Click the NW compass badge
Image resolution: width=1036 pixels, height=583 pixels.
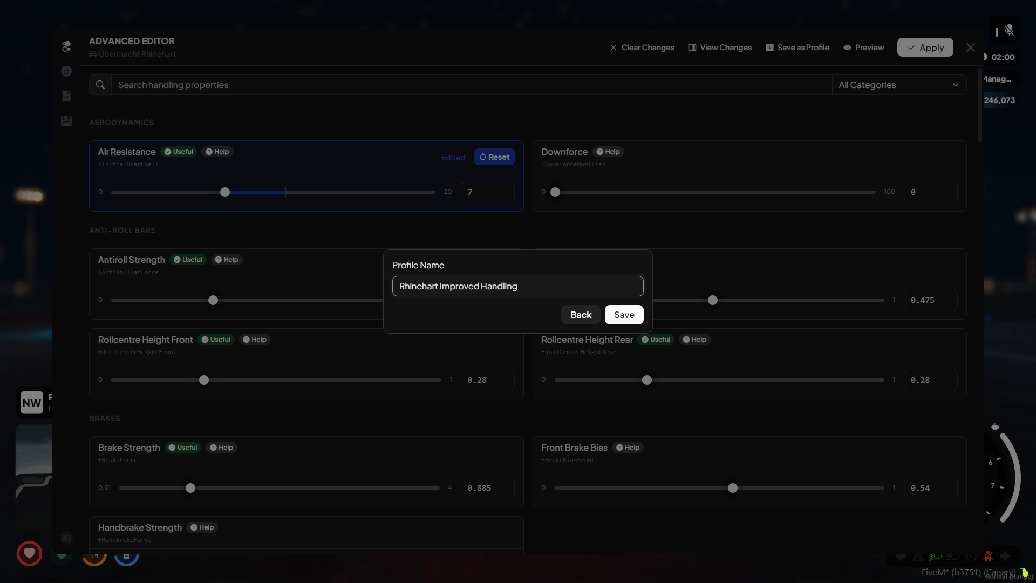tap(31, 403)
